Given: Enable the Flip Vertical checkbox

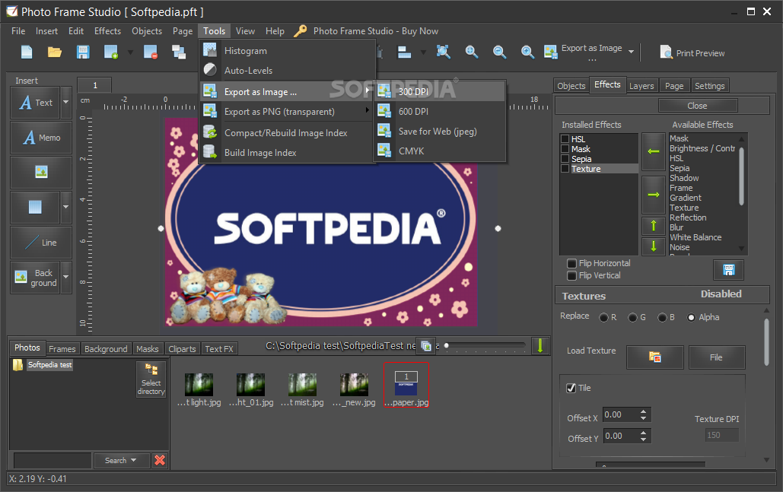Looking at the screenshot, I should [x=572, y=275].
